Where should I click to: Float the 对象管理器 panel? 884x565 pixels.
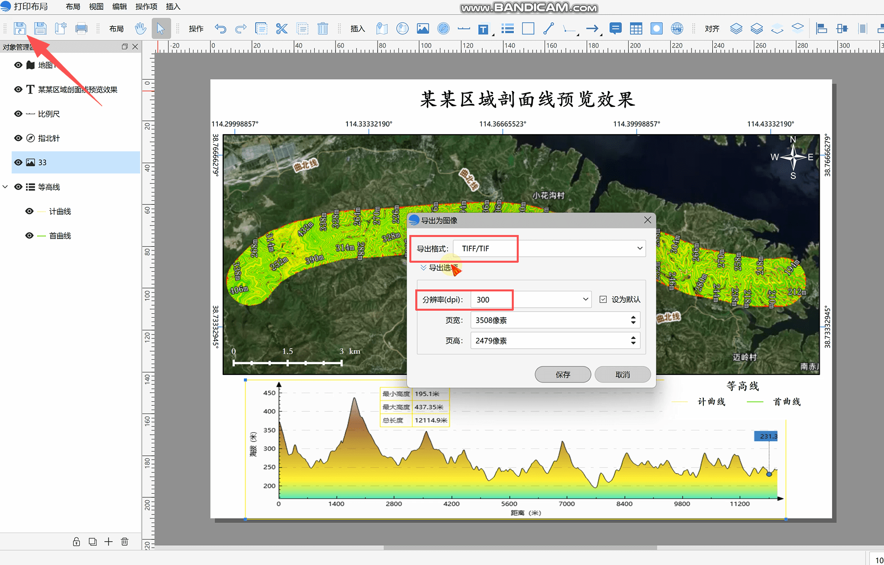[x=124, y=47]
